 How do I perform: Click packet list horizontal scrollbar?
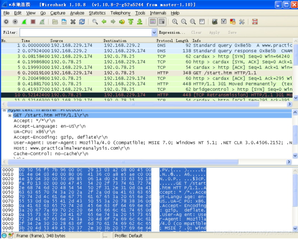coord(133,104)
